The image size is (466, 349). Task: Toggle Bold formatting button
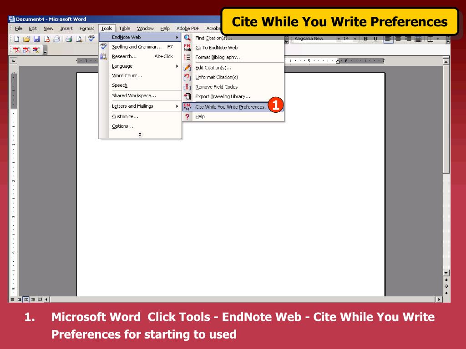(365, 39)
